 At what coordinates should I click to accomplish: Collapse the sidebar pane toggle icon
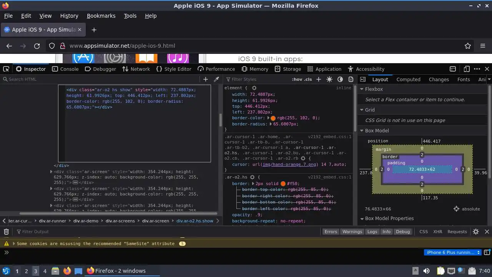coord(362,79)
